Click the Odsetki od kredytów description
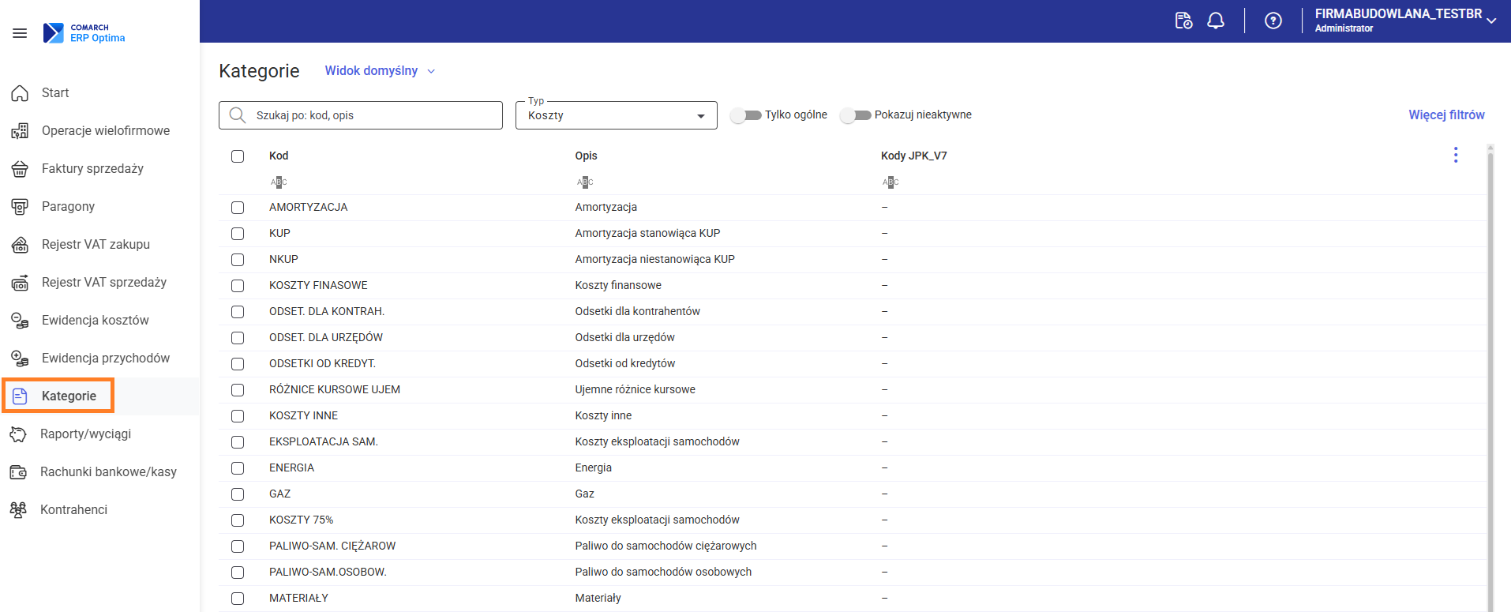Viewport: 1511px width, 612px height. (x=625, y=363)
